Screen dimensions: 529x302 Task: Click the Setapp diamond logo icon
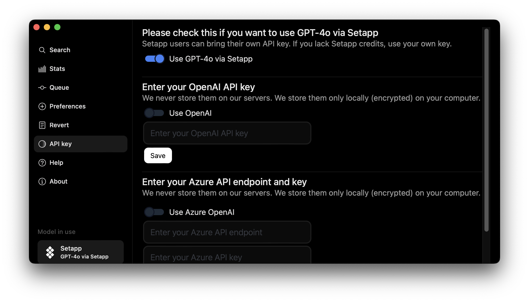click(50, 252)
